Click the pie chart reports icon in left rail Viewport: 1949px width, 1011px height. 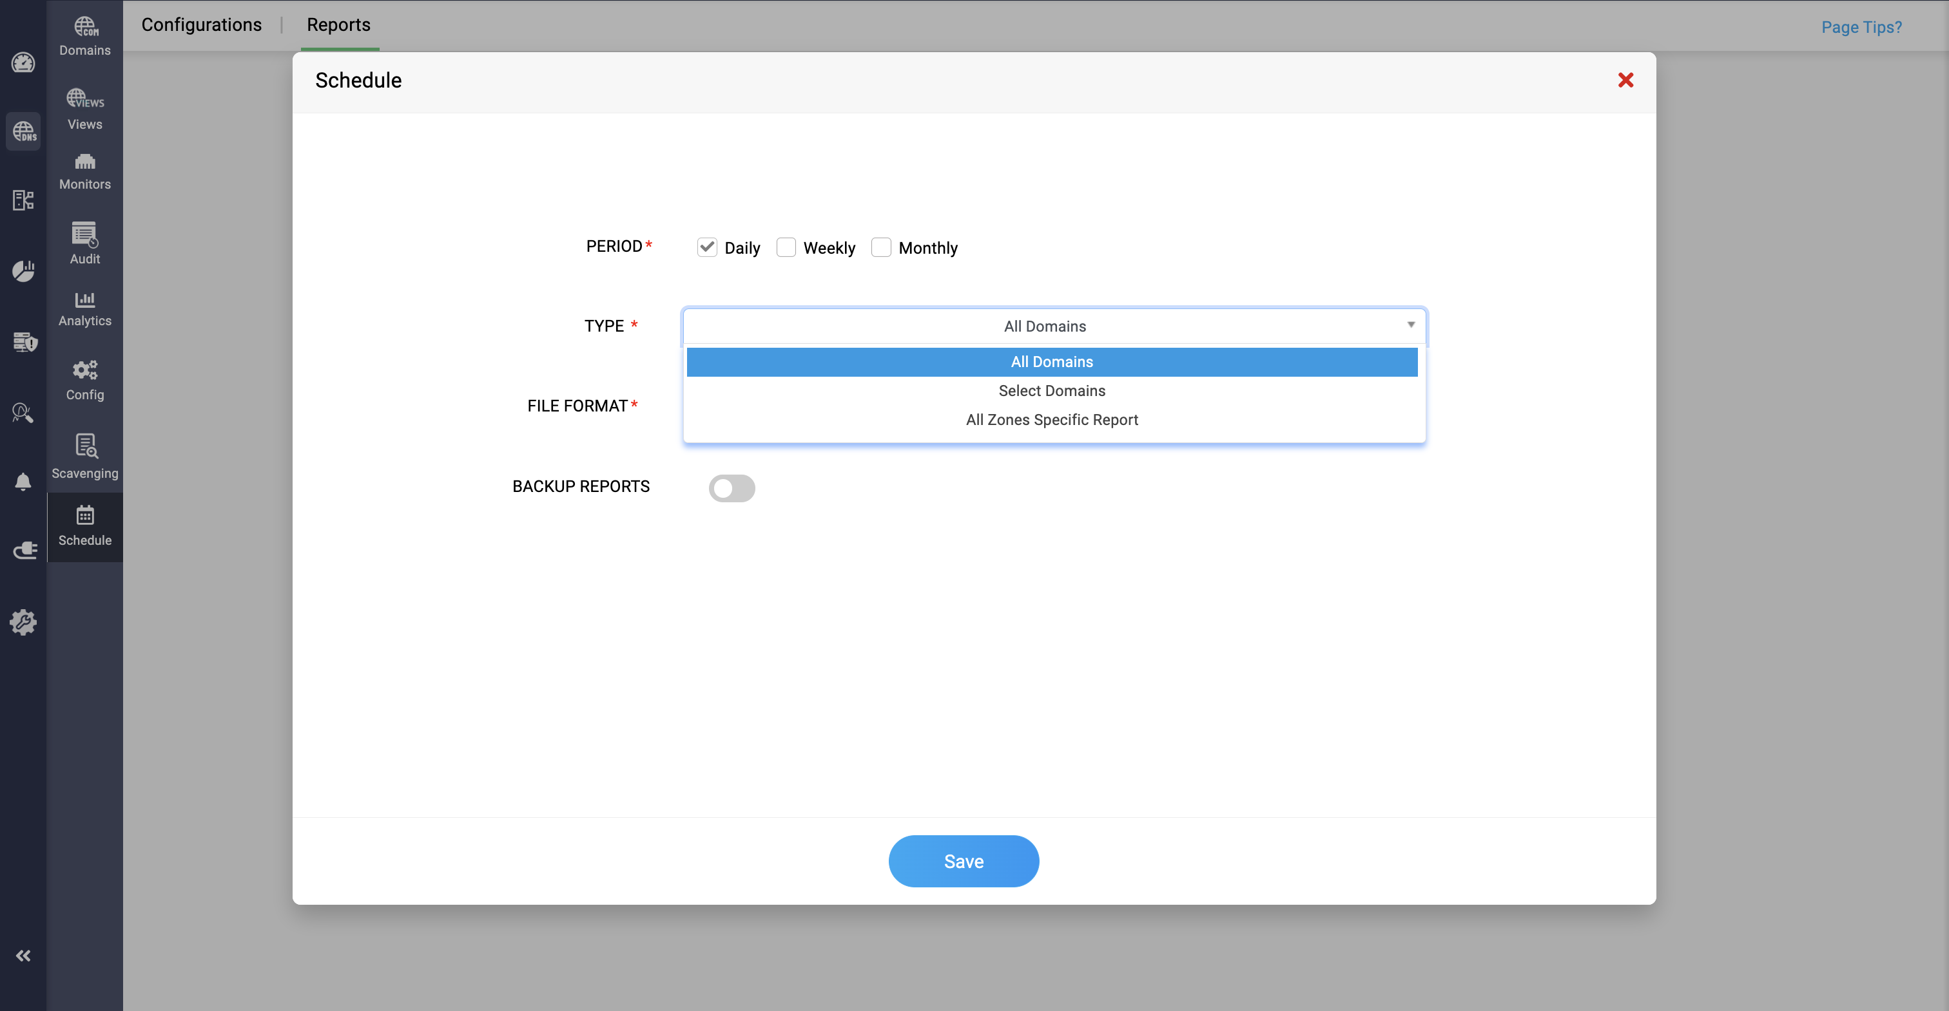pos(23,270)
